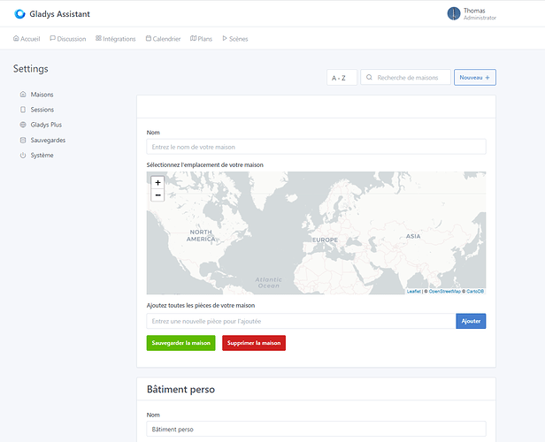
Task: Select Sauvegardes in the settings sidebar
Action: coord(42,141)
